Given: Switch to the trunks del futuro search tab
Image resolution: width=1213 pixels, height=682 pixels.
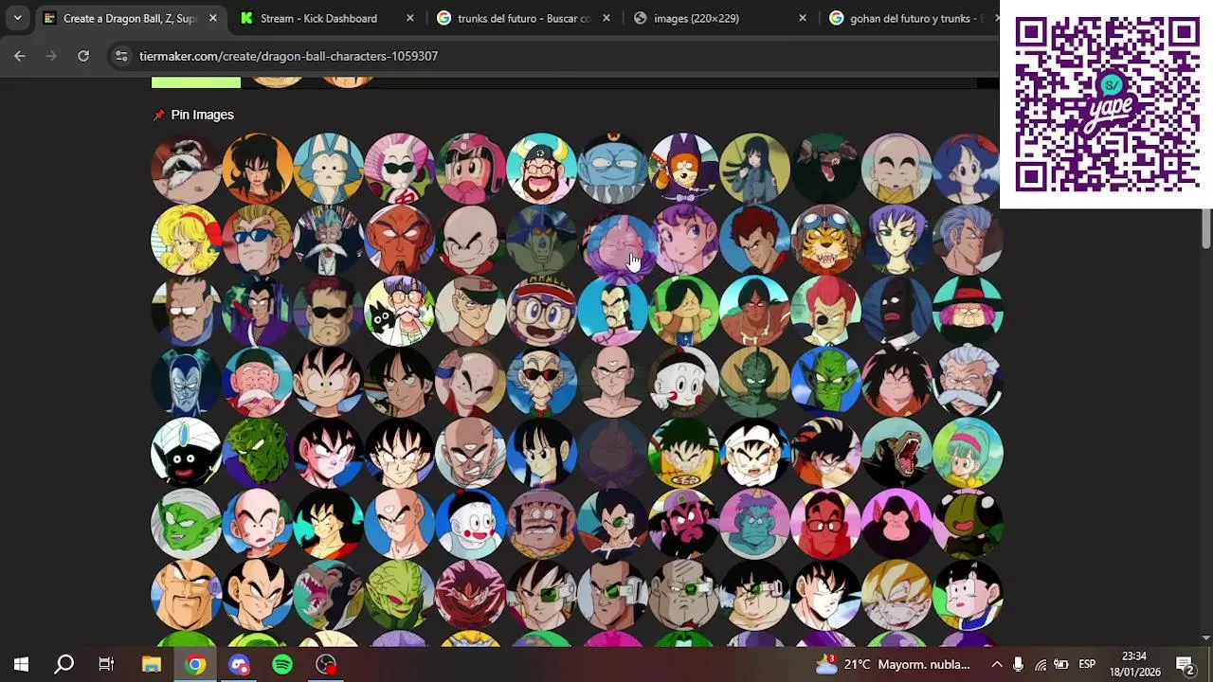Looking at the screenshot, I should click(523, 18).
